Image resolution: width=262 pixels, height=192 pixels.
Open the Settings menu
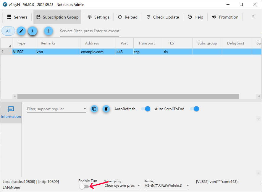tap(98, 17)
